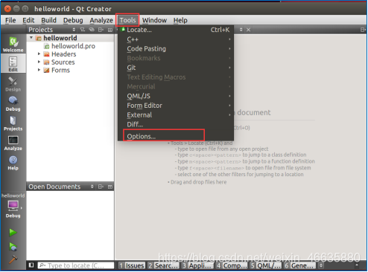Open the Compile Output pane
Screen dimensions: 368x272
pos(232,265)
